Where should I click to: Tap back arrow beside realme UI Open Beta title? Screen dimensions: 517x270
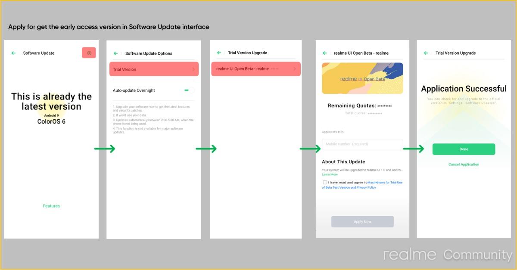point(324,53)
